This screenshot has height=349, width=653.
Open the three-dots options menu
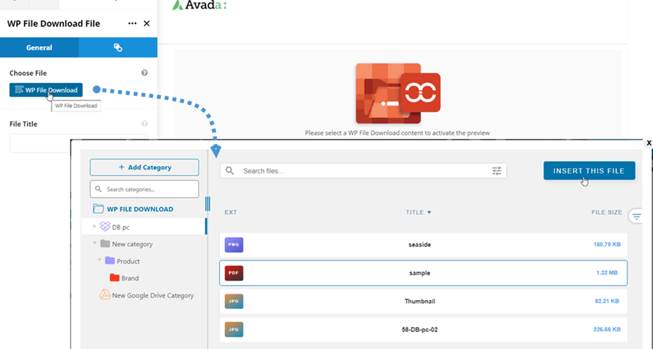pyautogui.click(x=132, y=23)
